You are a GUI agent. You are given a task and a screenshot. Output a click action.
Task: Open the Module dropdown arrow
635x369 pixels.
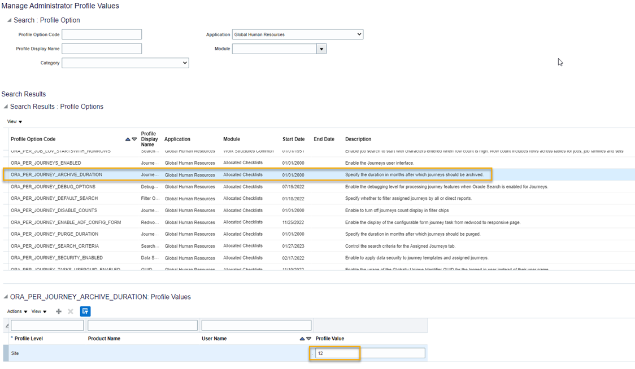(321, 49)
